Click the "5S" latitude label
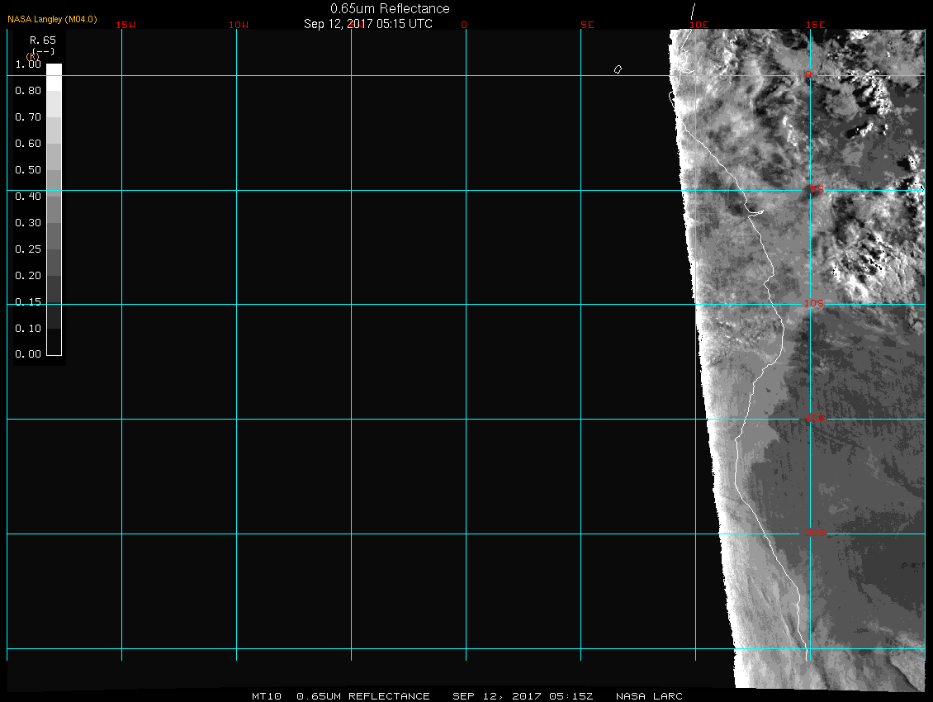The height and width of the screenshot is (702, 933). 817,189
